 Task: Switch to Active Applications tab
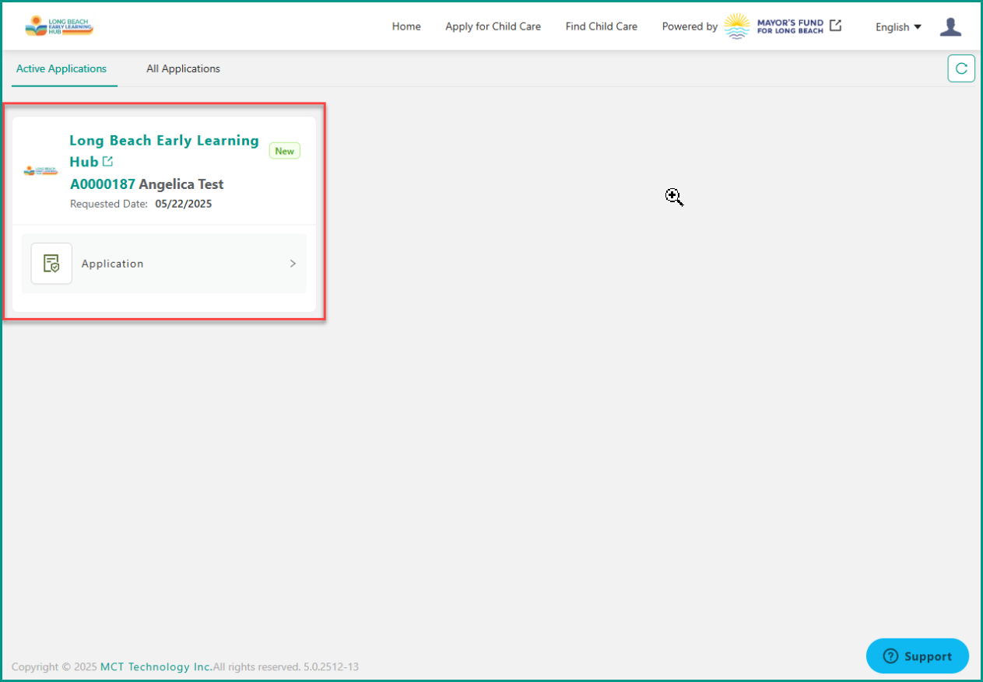pyautogui.click(x=61, y=68)
